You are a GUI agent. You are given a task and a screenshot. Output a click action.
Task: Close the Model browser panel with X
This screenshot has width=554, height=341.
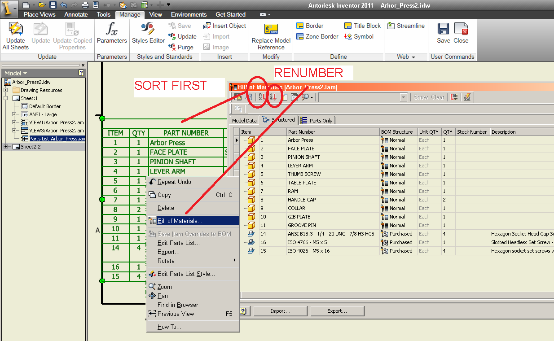click(83, 65)
